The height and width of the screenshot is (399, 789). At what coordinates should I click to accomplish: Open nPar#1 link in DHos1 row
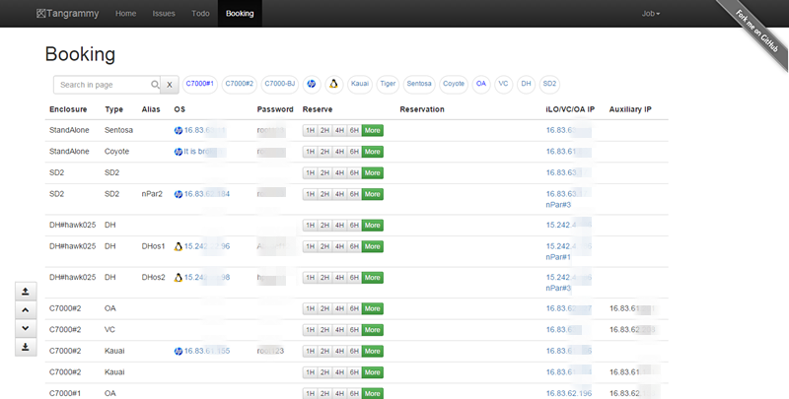click(x=558, y=257)
